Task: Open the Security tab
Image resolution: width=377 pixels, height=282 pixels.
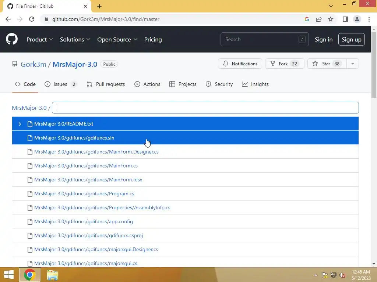Action: 219,84
